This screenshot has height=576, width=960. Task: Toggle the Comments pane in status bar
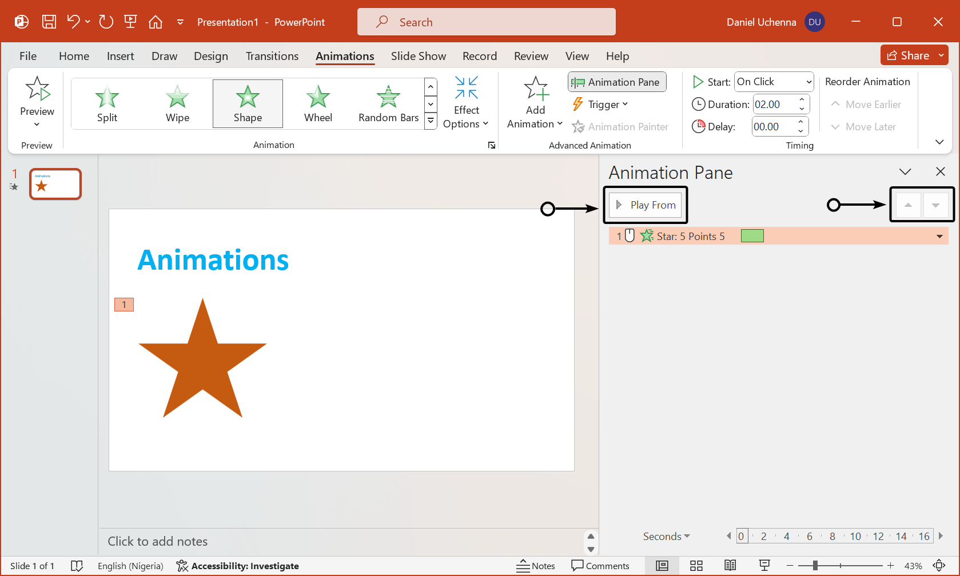point(600,566)
